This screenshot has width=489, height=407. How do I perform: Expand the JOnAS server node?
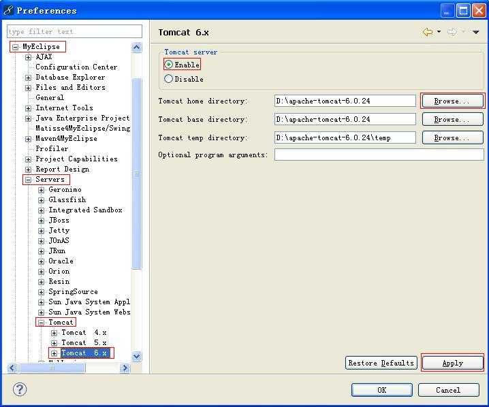(x=41, y=241)
